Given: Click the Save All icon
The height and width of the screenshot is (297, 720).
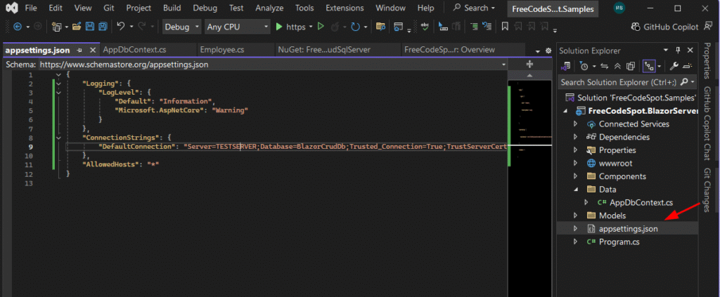Looking at the screenshot, I should [103, 27].
